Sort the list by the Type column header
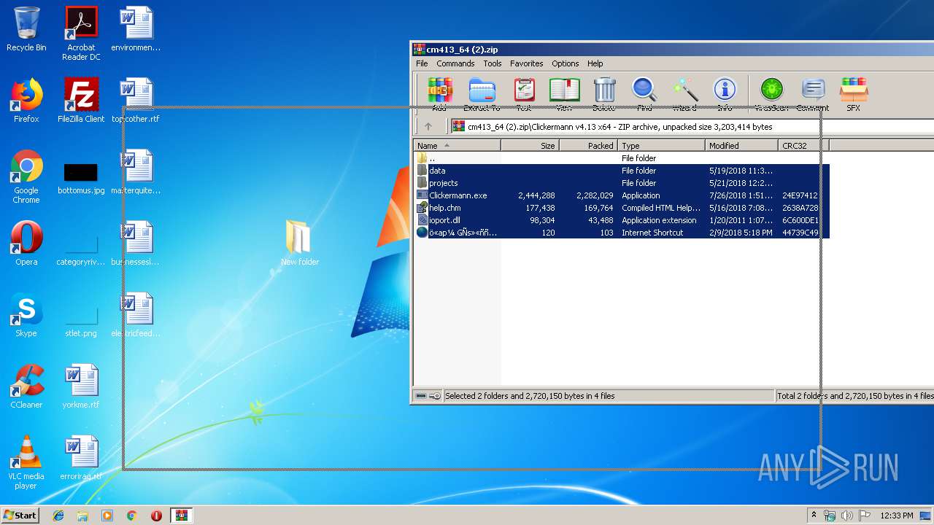The image size is (934, 525). pos(661,146)
